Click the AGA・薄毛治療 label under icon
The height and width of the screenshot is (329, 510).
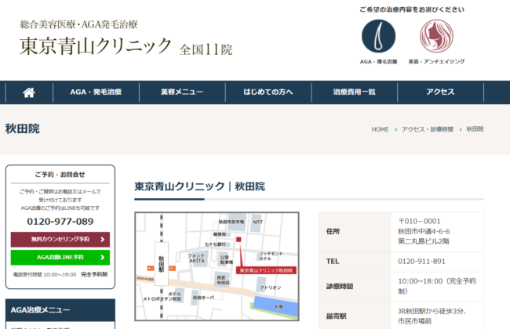(x=379, y=62)
